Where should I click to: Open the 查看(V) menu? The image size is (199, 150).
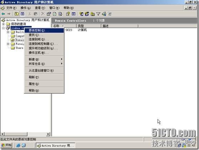coord(40,8)
